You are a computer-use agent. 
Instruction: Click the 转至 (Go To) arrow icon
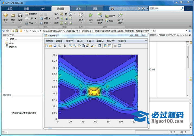coord(41,18)
